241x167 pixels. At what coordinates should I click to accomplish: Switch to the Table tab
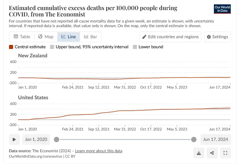pyautogui.click(x=22, y=37)
